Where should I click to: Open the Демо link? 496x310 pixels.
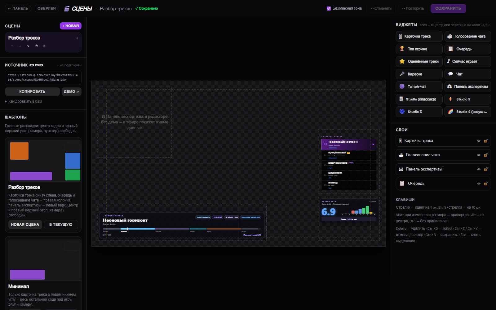(71, 91)
